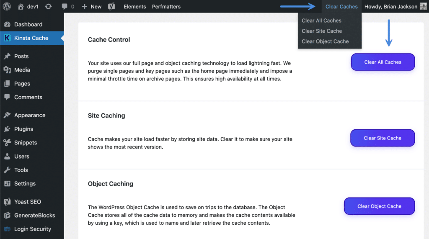This screenshot has width=429, height=239.
Task: Click the Posts pushpin icon
Action: [x=7, y=56]
